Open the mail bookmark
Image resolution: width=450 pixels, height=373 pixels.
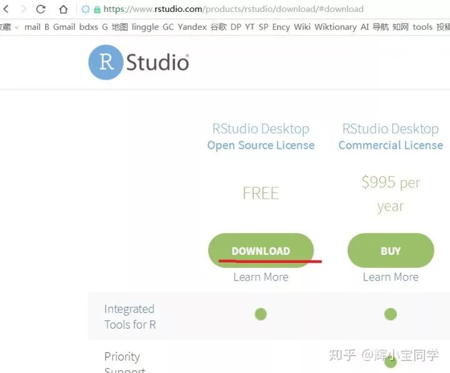[32, 27]
